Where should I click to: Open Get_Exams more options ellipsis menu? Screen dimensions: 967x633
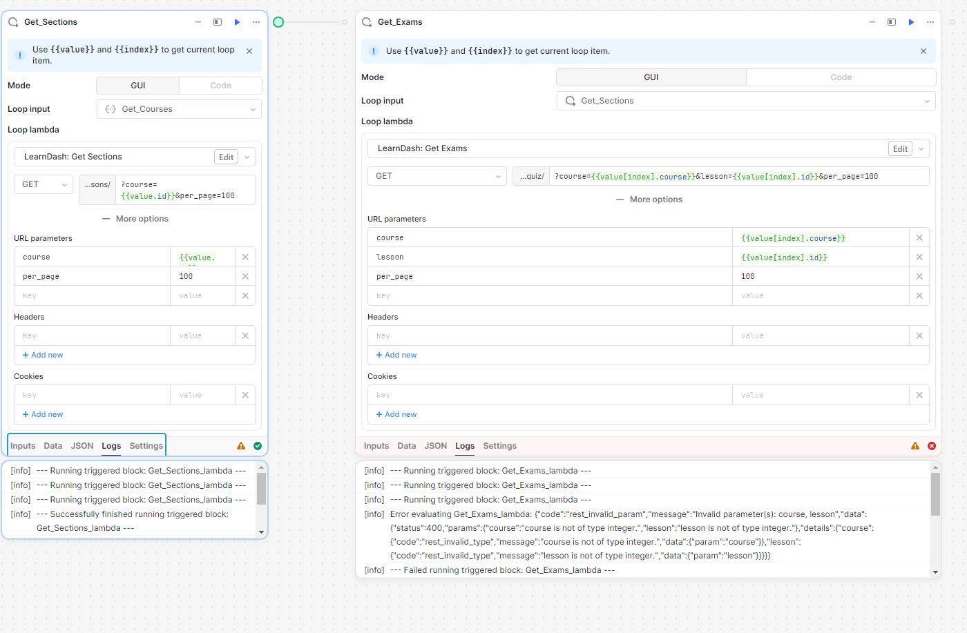coord(930,22)
